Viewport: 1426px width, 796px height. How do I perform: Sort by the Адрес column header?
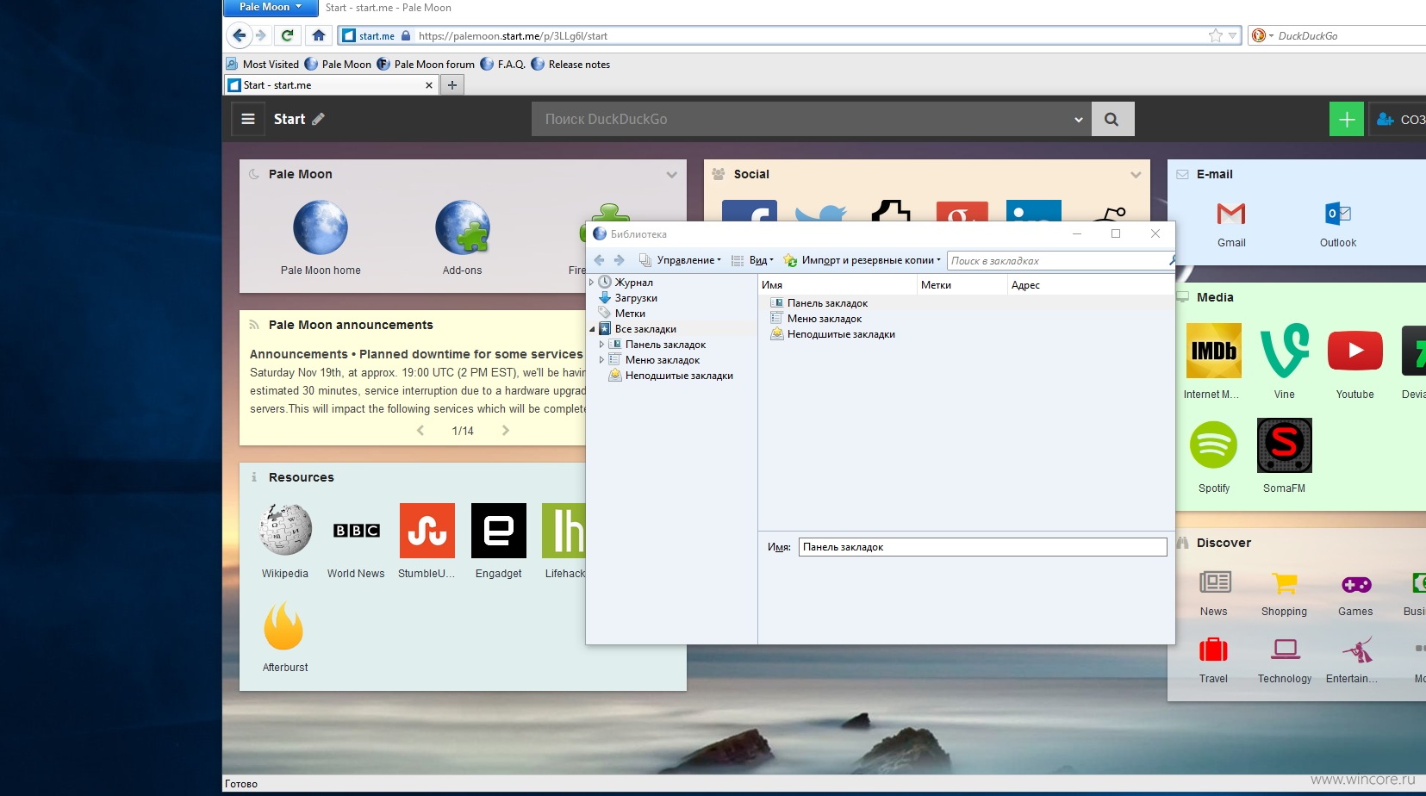click(1090, 285)
